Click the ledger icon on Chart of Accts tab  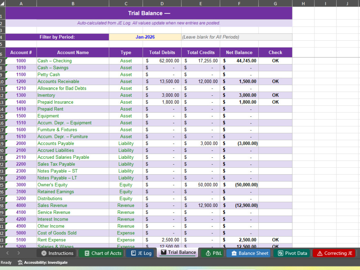[87, 253]
